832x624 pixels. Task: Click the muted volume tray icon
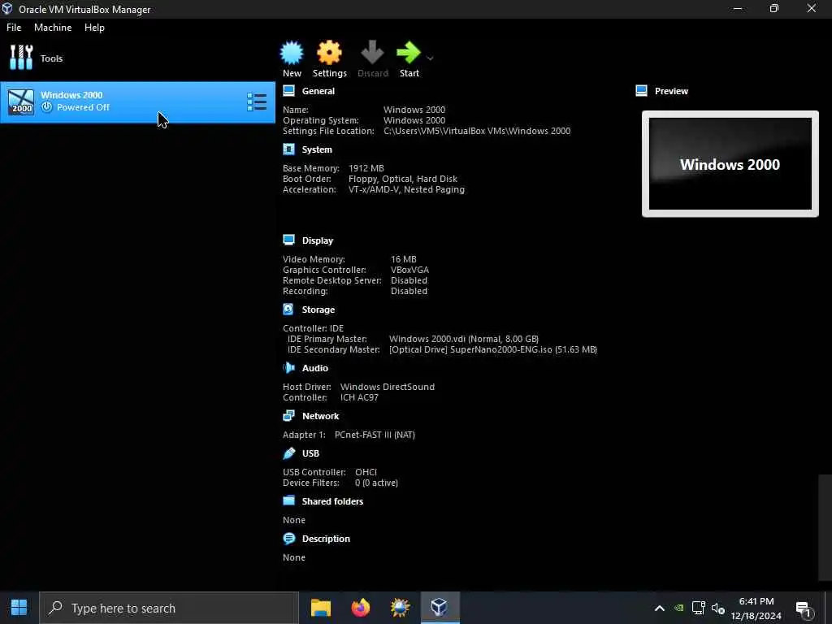click(717, 608)
